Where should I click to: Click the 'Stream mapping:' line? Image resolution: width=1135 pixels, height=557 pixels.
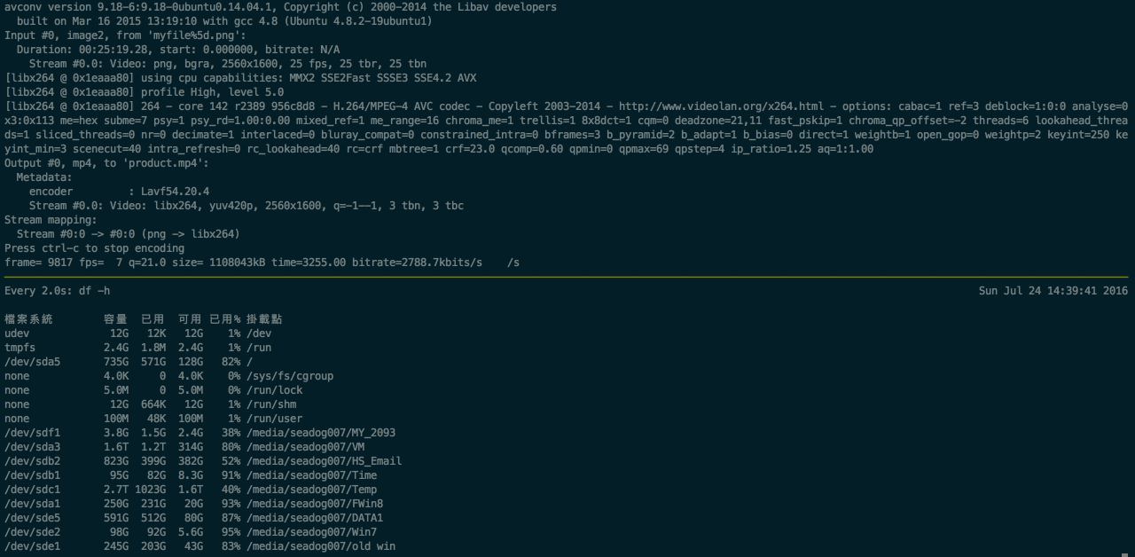pos(51,220)
